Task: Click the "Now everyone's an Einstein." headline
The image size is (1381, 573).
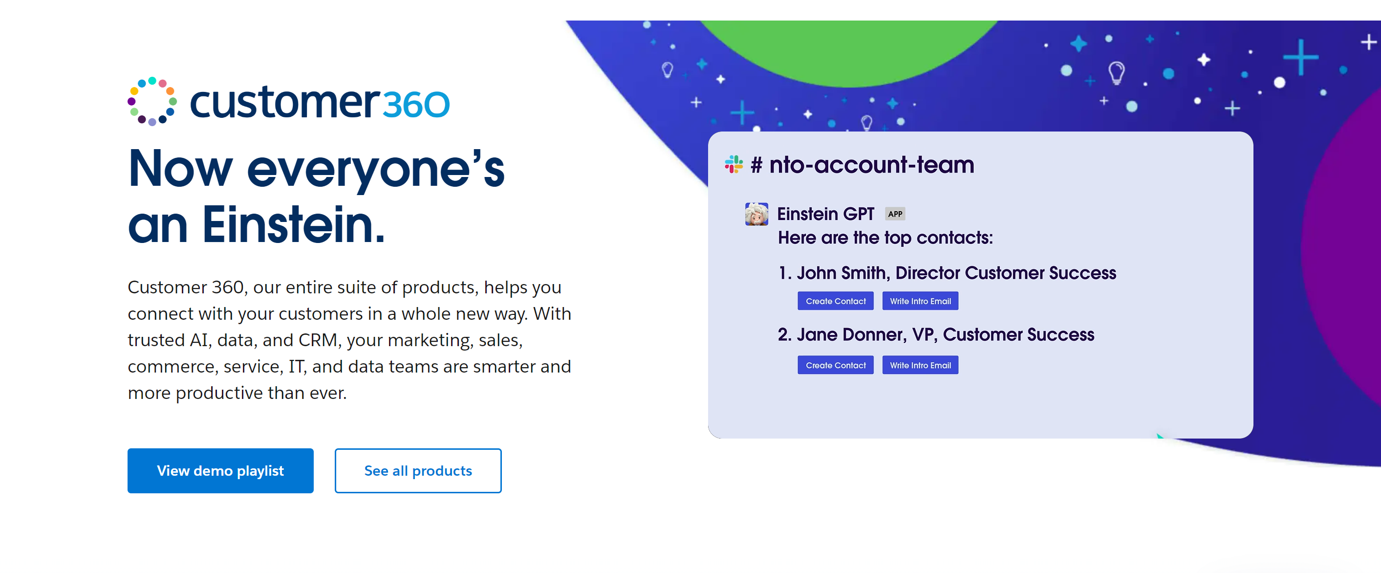Action: click(x=316, y=196)
